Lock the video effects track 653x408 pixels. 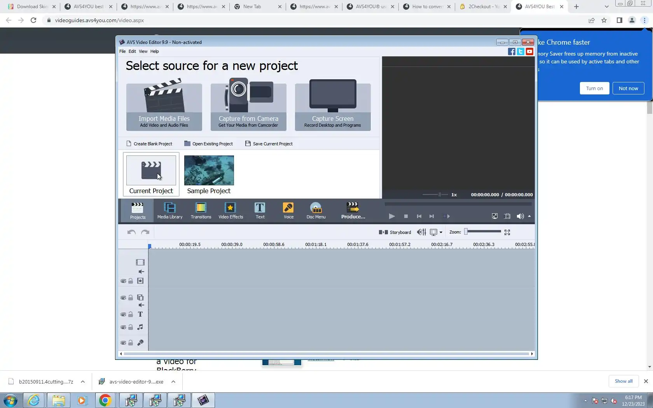(x=131, y=281)
